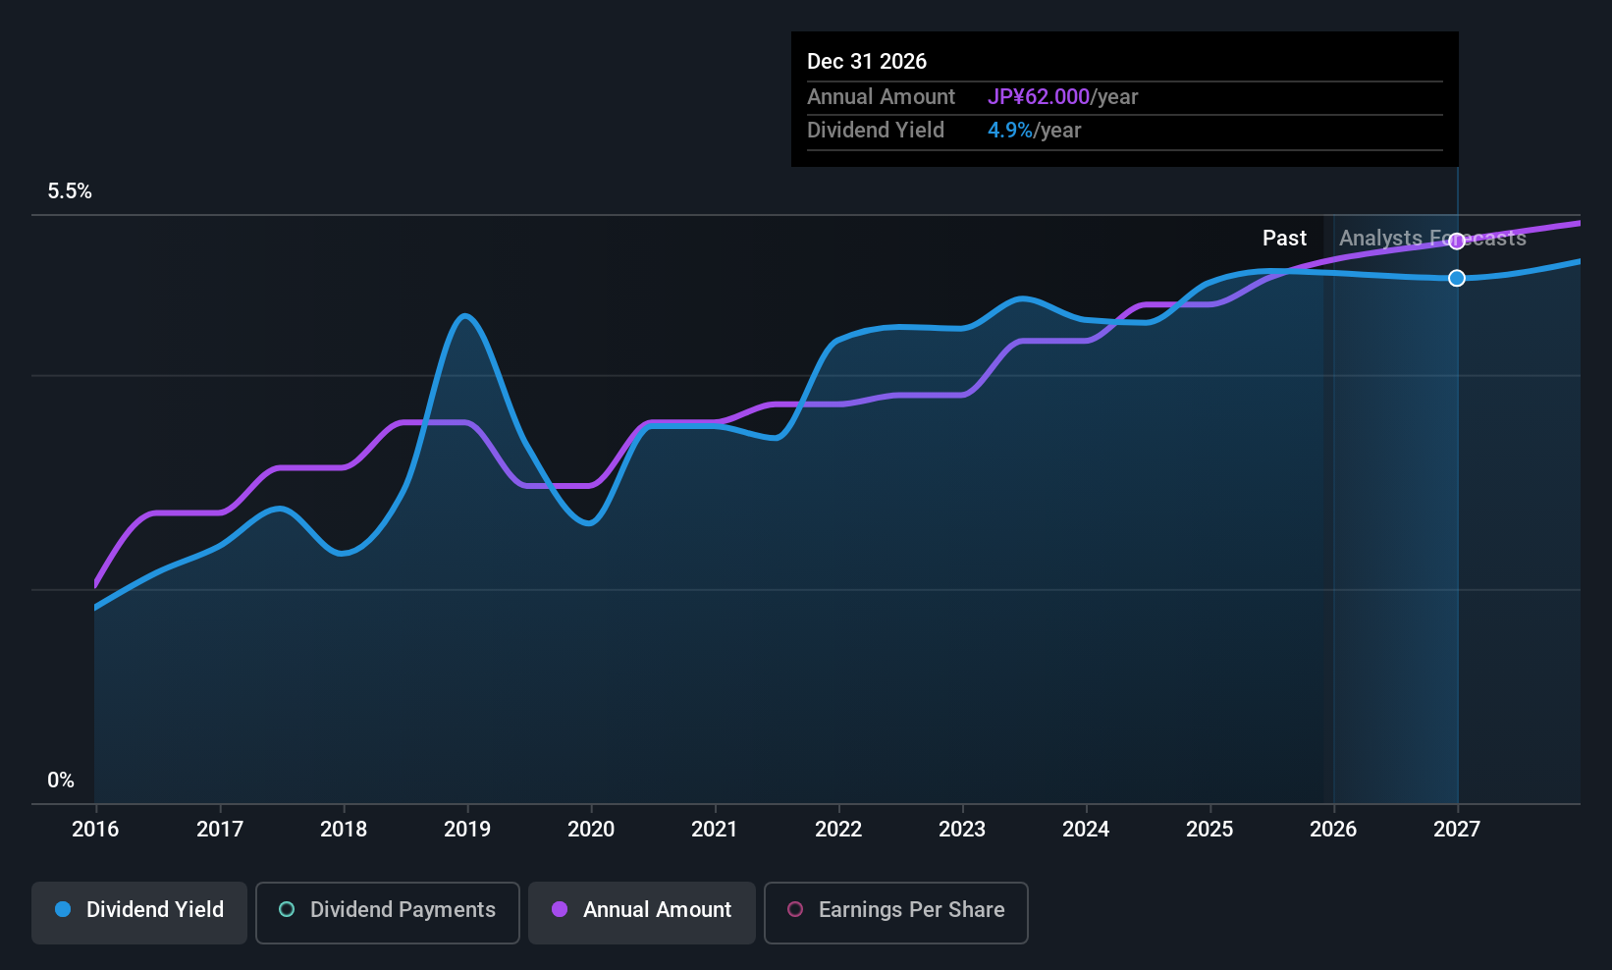Click the 5.5% y-axis label
Screen dimensions: 1612x970
coord(70,190)
